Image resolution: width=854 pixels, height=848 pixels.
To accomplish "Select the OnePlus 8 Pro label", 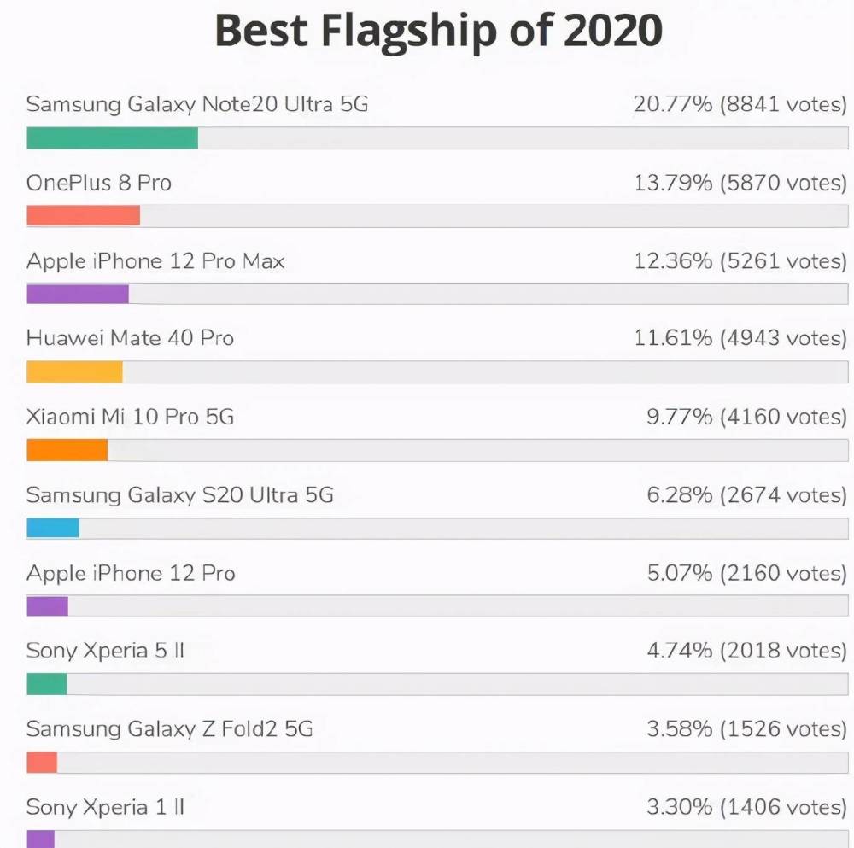I will point(98,183).
